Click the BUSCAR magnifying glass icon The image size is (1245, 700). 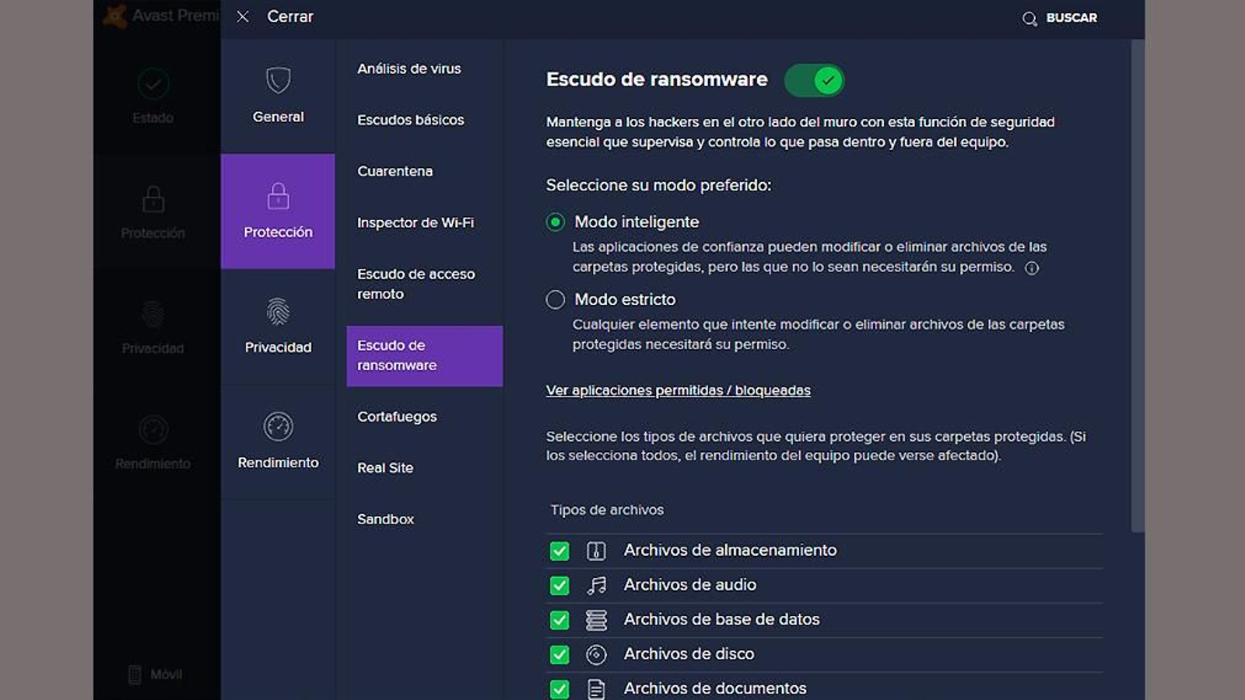[x=1029, y=17]
